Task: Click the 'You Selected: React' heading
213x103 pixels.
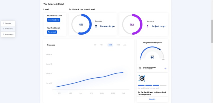Action: click(x=54, y=4)
